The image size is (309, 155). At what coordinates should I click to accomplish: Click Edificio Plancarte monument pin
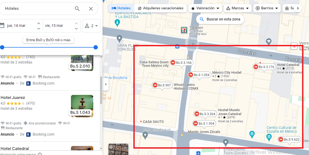coord(117,23)
